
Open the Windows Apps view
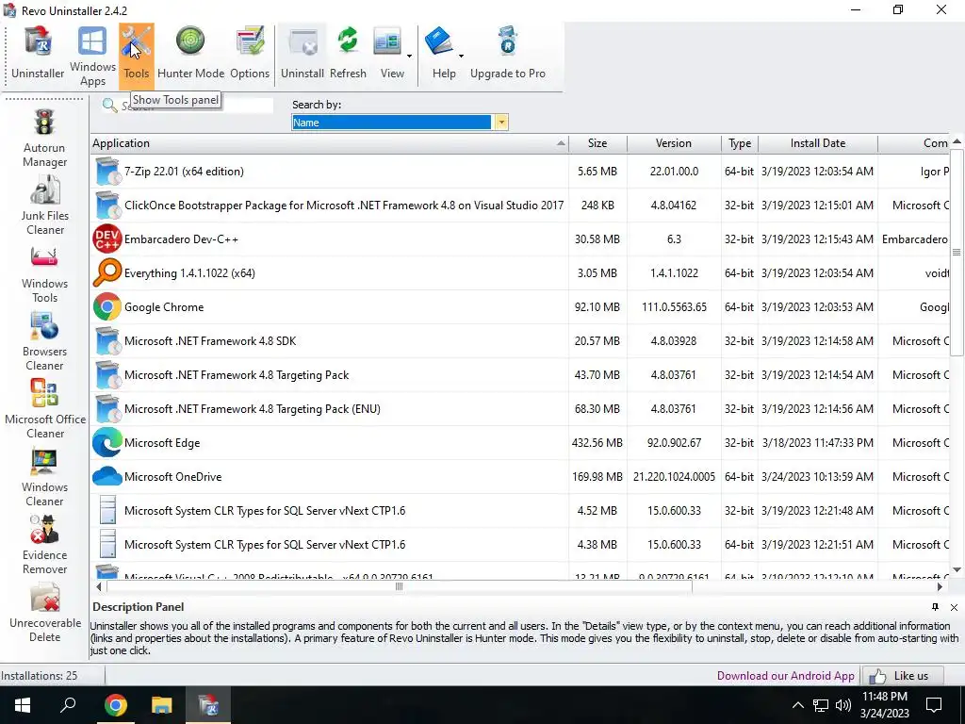92,56
